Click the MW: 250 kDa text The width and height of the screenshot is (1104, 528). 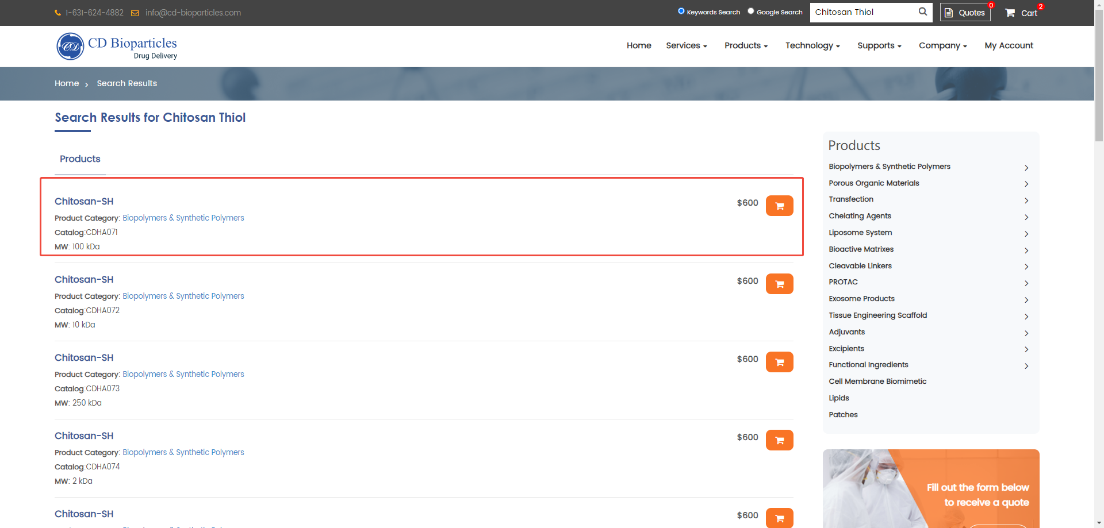tap(78, 403)
